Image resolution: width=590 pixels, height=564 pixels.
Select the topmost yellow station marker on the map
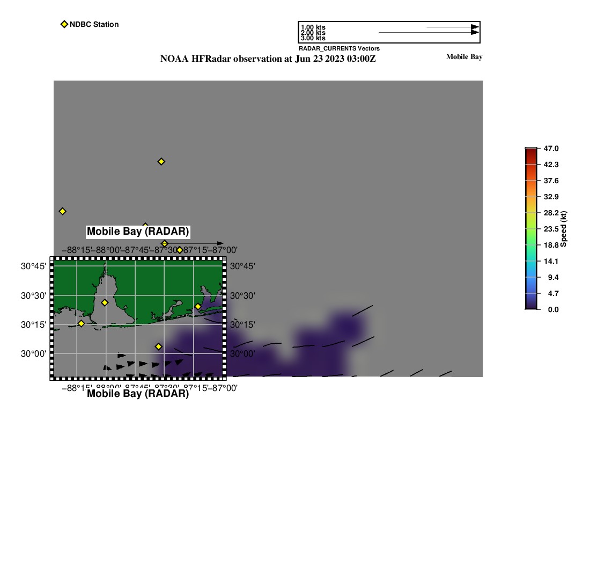(161, 162)
